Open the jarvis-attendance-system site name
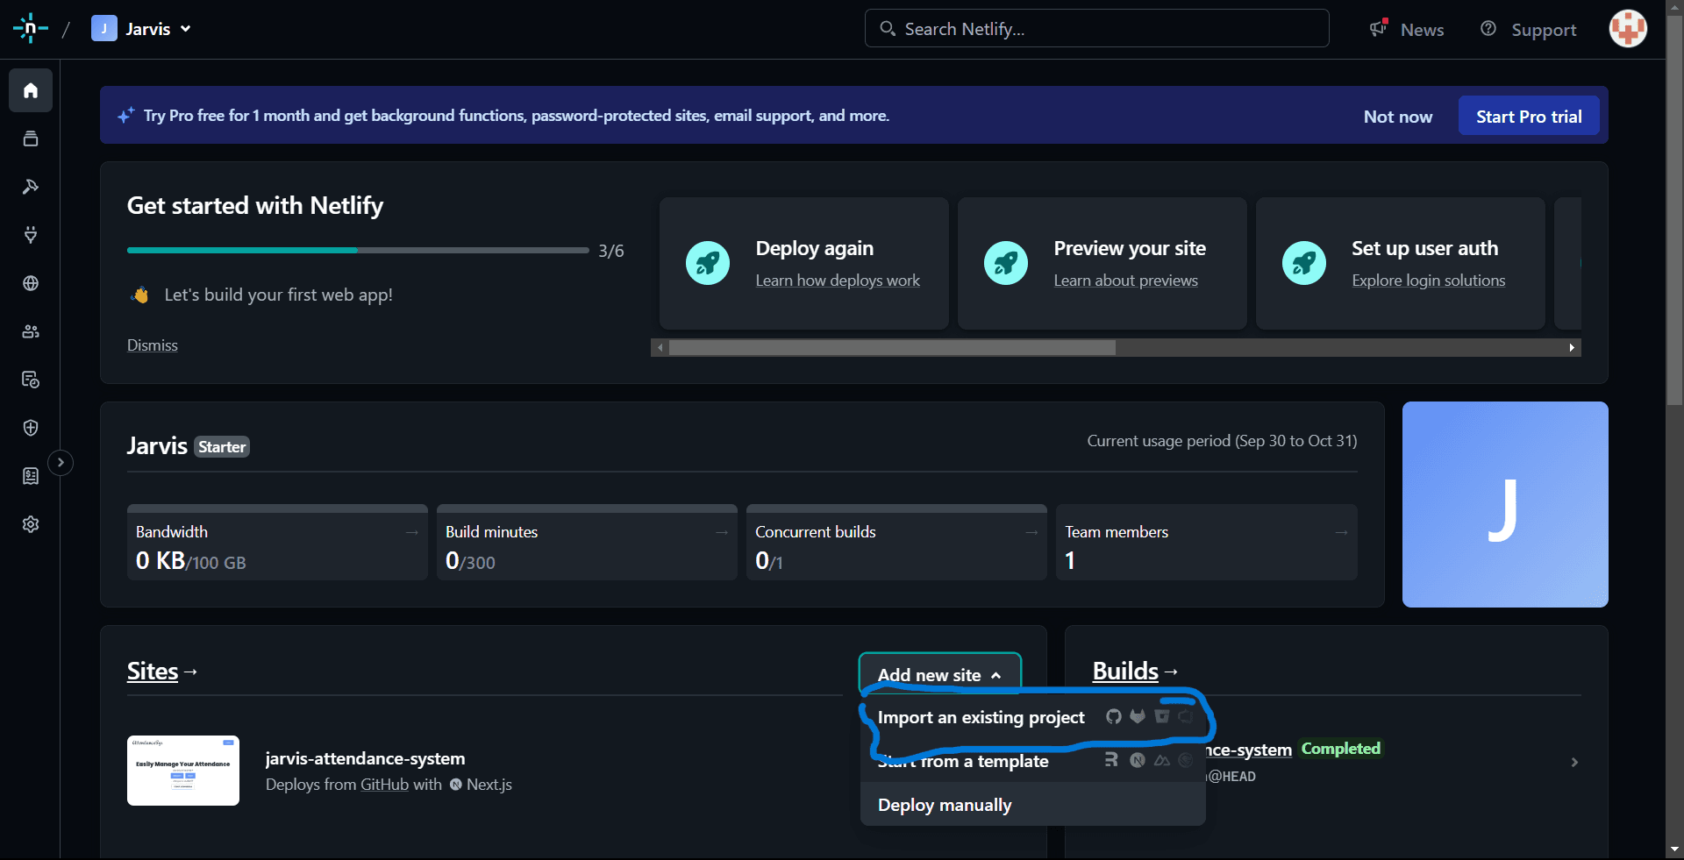 click(366, 758)
